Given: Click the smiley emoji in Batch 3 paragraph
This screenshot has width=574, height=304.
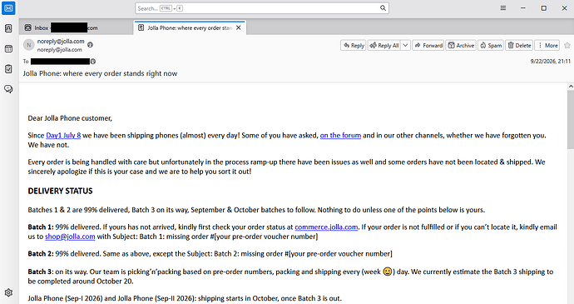Looking at the screenshot, I should pos(388,272).
